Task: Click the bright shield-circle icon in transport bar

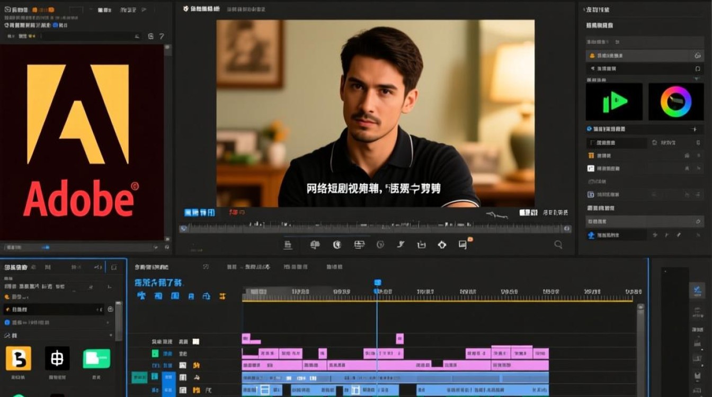Action: pyautogui.click(x=336, y=245)
